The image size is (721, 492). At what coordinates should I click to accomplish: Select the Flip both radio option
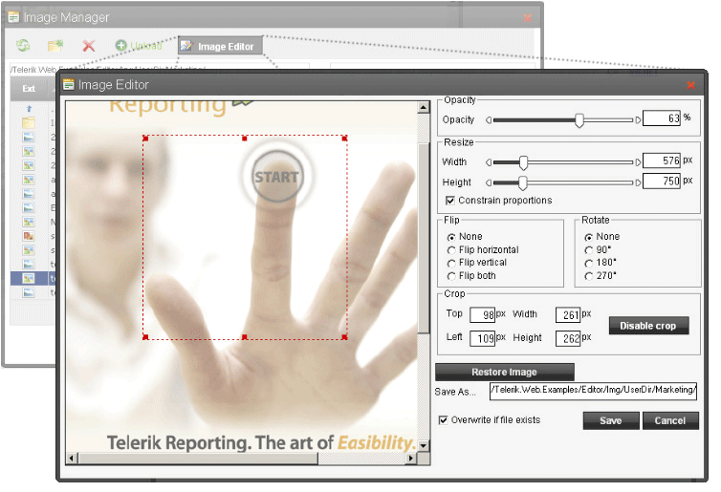[451, 276]
